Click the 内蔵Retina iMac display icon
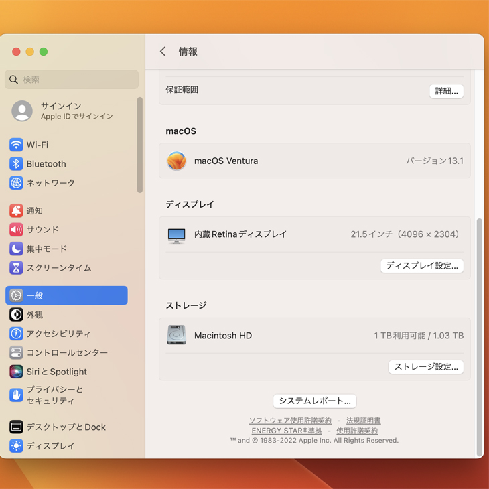Image resolution: width=489 pixels, height=489 pixels. pyautogui.click(x=177, y=236)
